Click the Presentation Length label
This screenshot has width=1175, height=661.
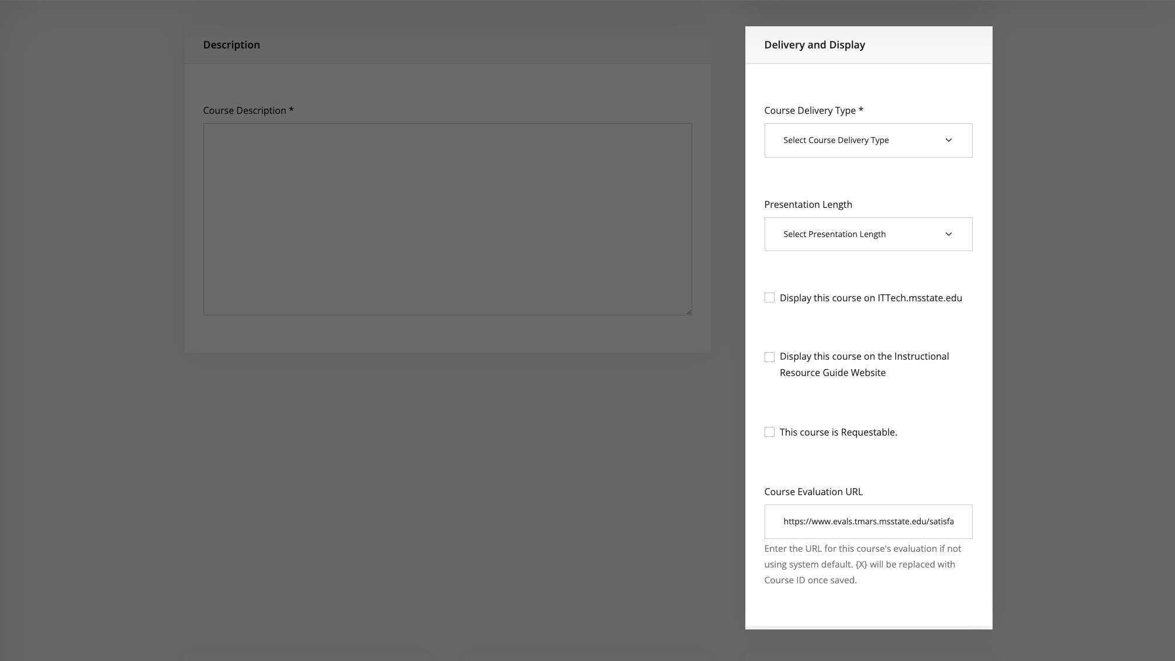pyautogui.click(x=808, y=204)
